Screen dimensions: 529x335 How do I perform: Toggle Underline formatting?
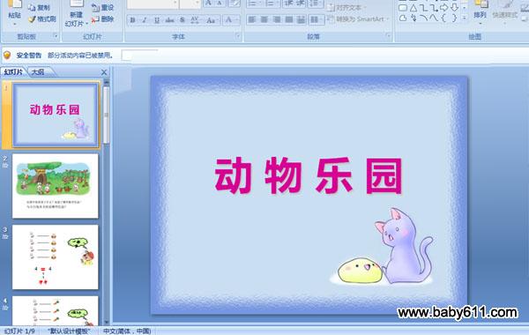tap(157, 20)
